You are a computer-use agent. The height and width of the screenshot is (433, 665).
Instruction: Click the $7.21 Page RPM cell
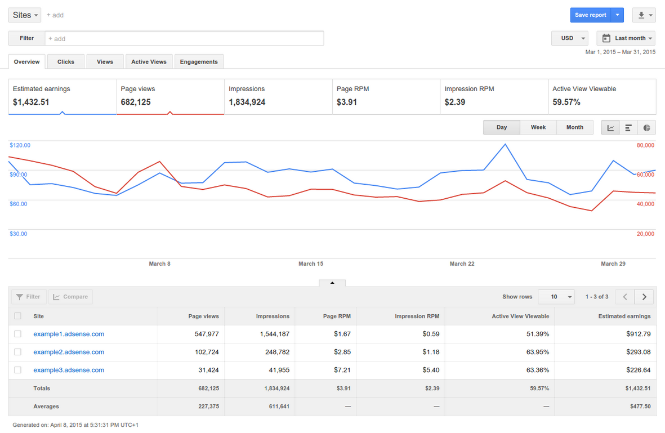click(342, 370)
